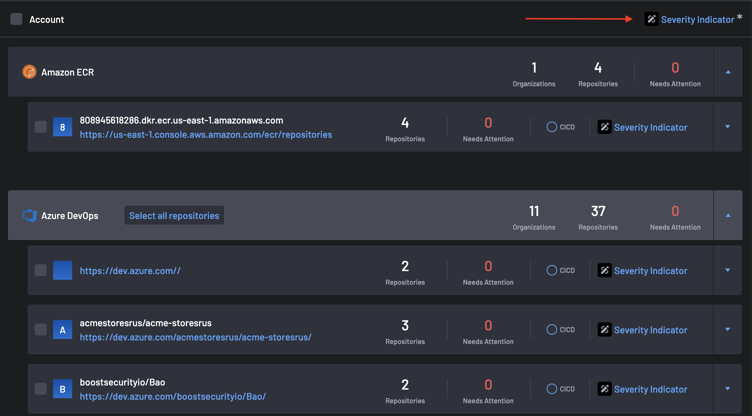Select the checkbox for the 808945618286 ECR account
Image resolution: width=752 pixels, height=416 pixels.
click(40, 127)
